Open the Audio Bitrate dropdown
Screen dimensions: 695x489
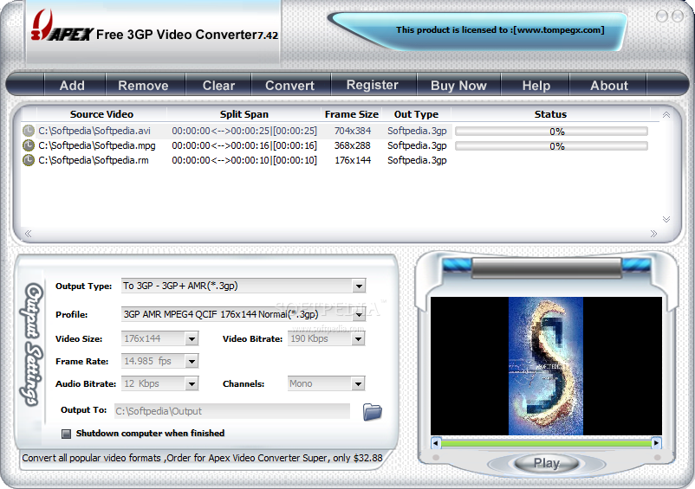tap(192, 383)
